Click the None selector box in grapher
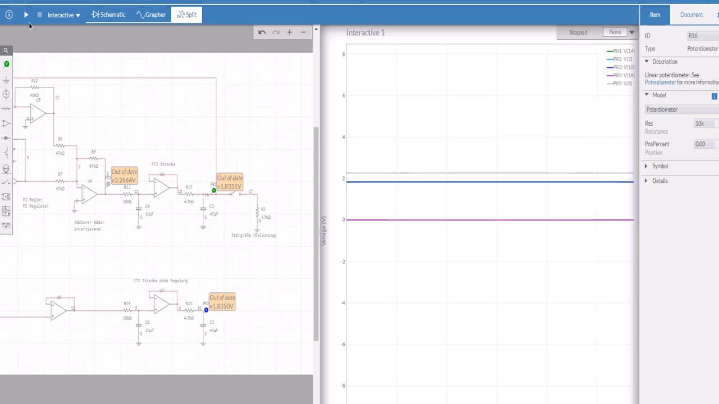This screenshot has height=404, width=719. click(x=615, y=33)
